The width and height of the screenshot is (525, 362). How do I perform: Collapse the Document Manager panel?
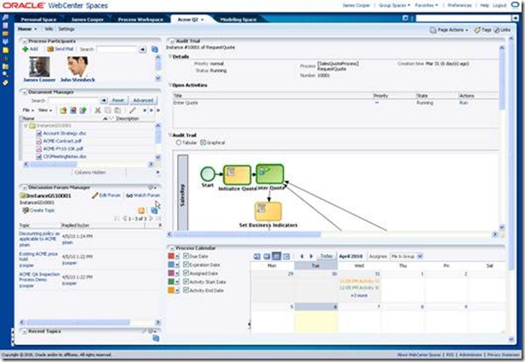pyautogui.click(x=24, y=93)
